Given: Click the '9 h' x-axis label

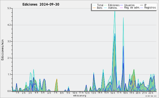Looking at the screenshot, I should click(x=68, y=93).
